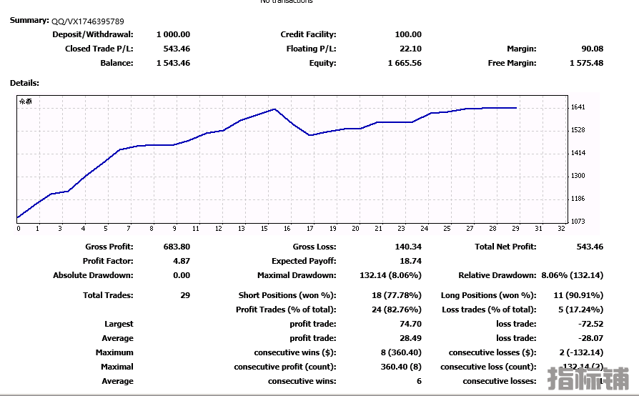The width and height of the screenshot is (639, 396).
Task: Click the "Expected Payoff:" label
Action: click(304, 261)
